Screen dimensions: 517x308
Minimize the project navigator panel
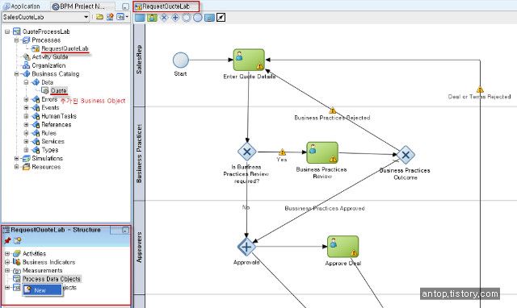(125, 6)
